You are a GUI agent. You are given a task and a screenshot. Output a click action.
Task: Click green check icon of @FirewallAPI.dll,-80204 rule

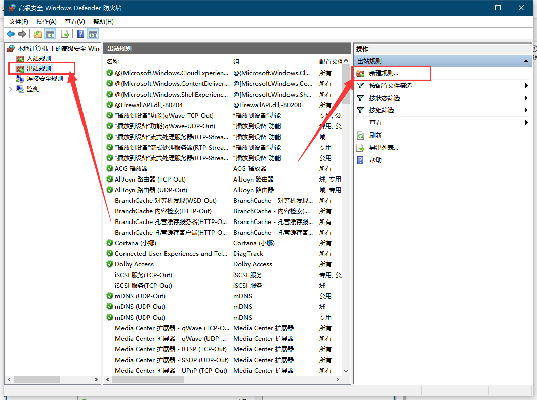click(x=110, y=105)
